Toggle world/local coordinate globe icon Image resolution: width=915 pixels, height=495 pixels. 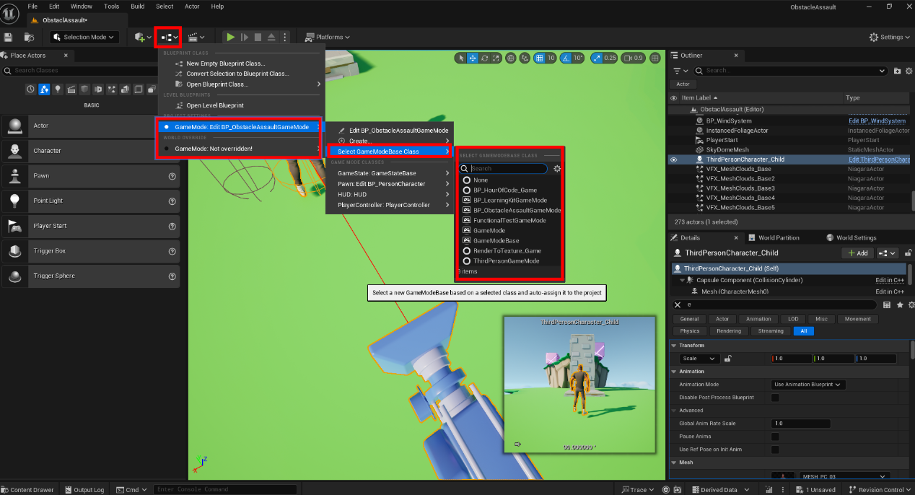(511, 58)
